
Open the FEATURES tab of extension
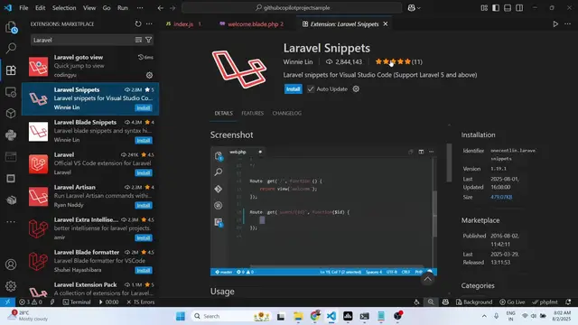[x=253, y=113]
